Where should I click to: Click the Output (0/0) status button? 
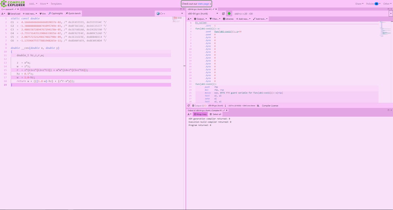[199, 105]
